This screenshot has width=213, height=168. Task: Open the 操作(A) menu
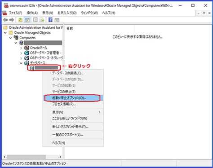pyautogui.click(x=32, y=13)
